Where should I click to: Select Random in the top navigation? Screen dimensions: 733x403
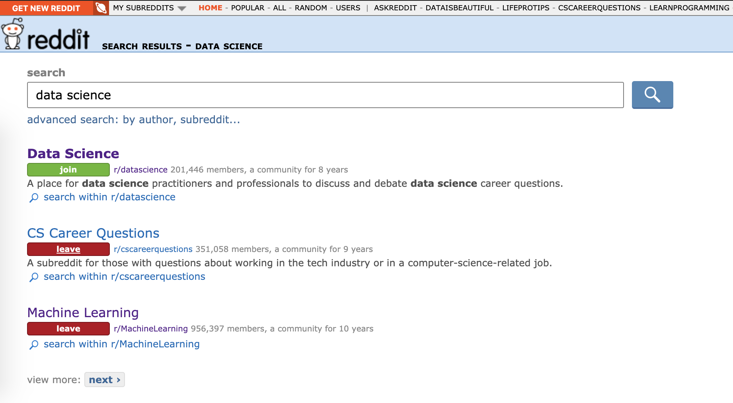(x=310, y=8)
